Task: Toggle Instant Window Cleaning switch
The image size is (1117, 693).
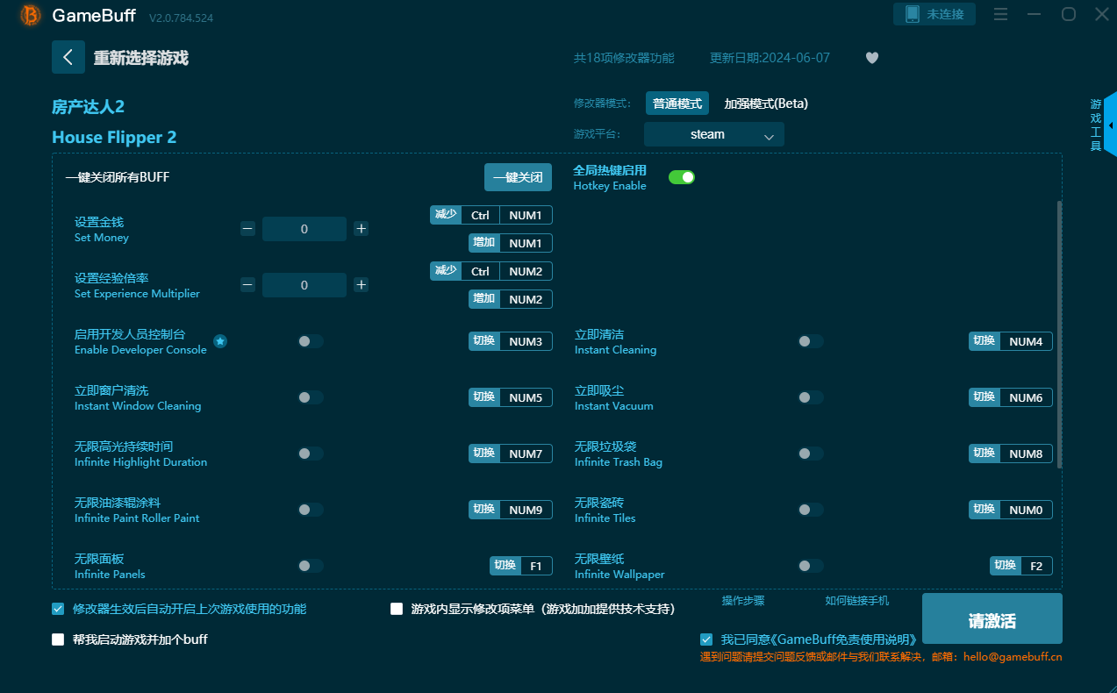Action: pos(310,397)
